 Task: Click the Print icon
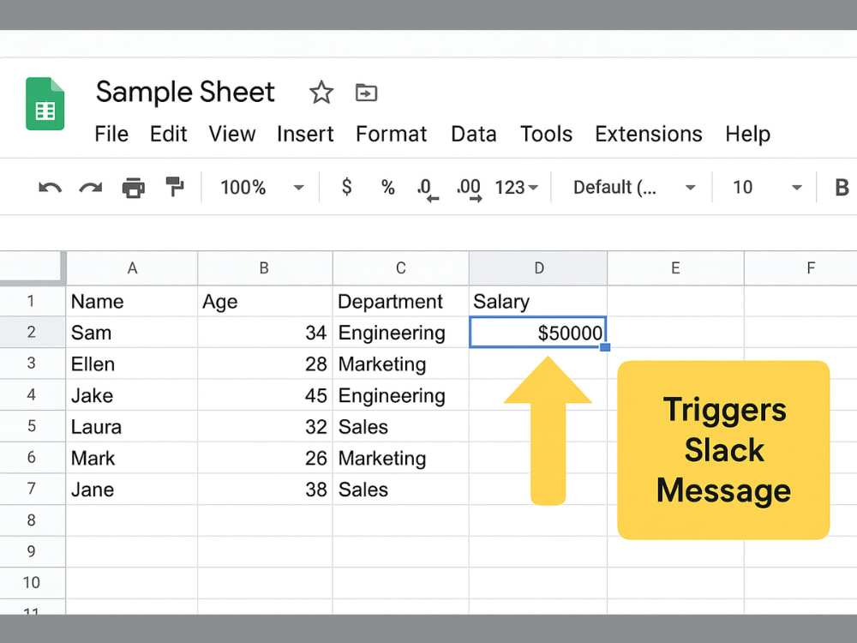[x=134, y=188]
